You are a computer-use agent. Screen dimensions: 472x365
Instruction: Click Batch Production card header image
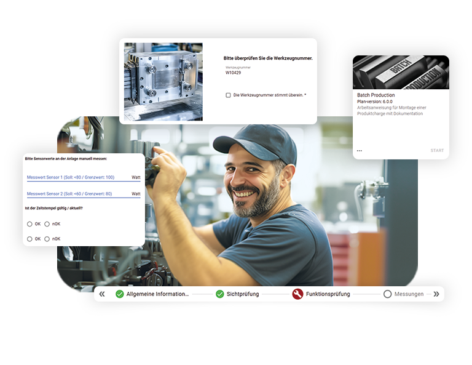[401, 72]
